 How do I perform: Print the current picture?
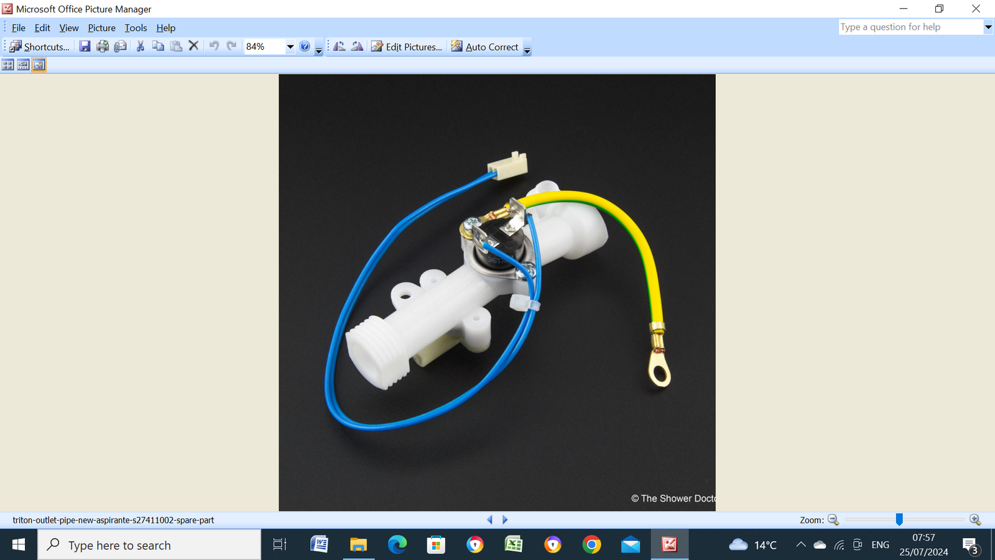[103, 47]
